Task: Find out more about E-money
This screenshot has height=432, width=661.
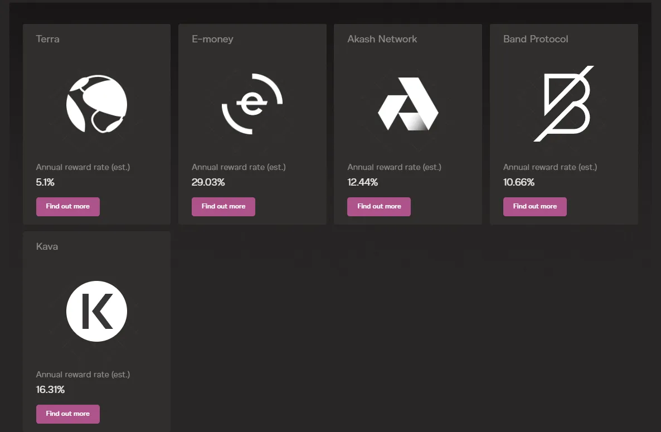Action: point(223,206)
